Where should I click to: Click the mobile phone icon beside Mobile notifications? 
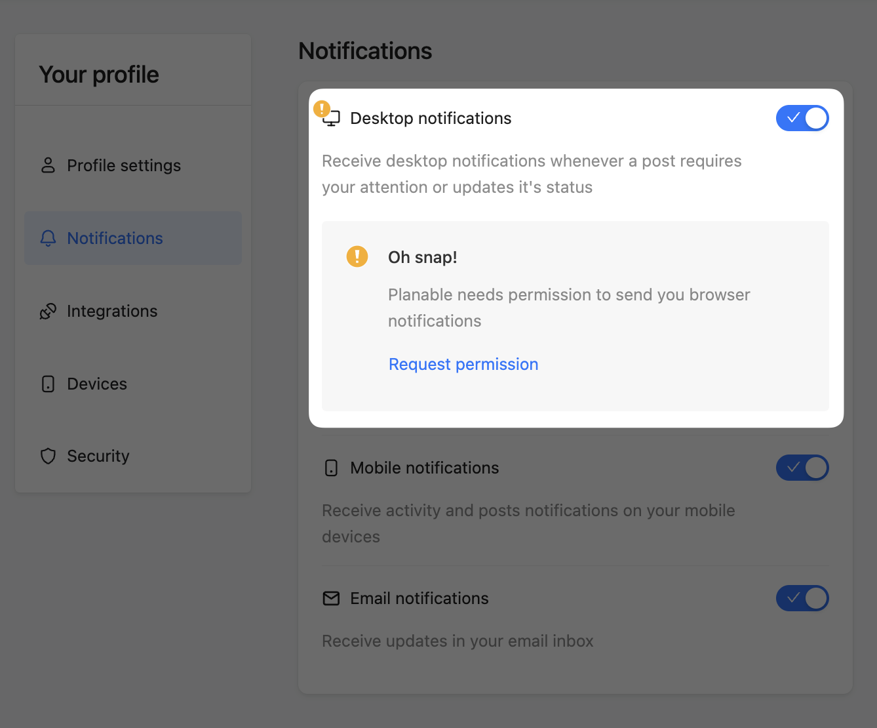[x=331, y=468]
